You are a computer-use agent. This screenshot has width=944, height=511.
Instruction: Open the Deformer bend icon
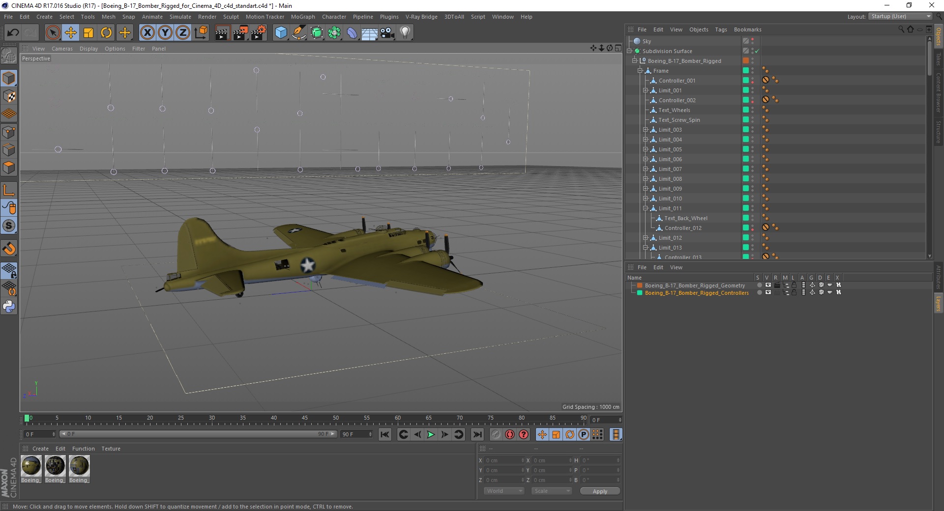(352, 33)
